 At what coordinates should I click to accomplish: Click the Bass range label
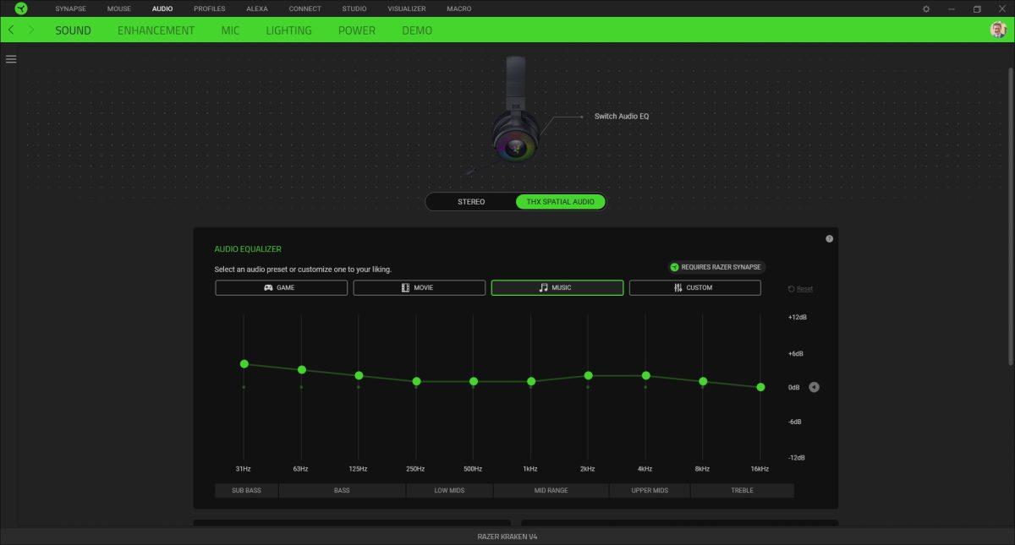(342, 490)
